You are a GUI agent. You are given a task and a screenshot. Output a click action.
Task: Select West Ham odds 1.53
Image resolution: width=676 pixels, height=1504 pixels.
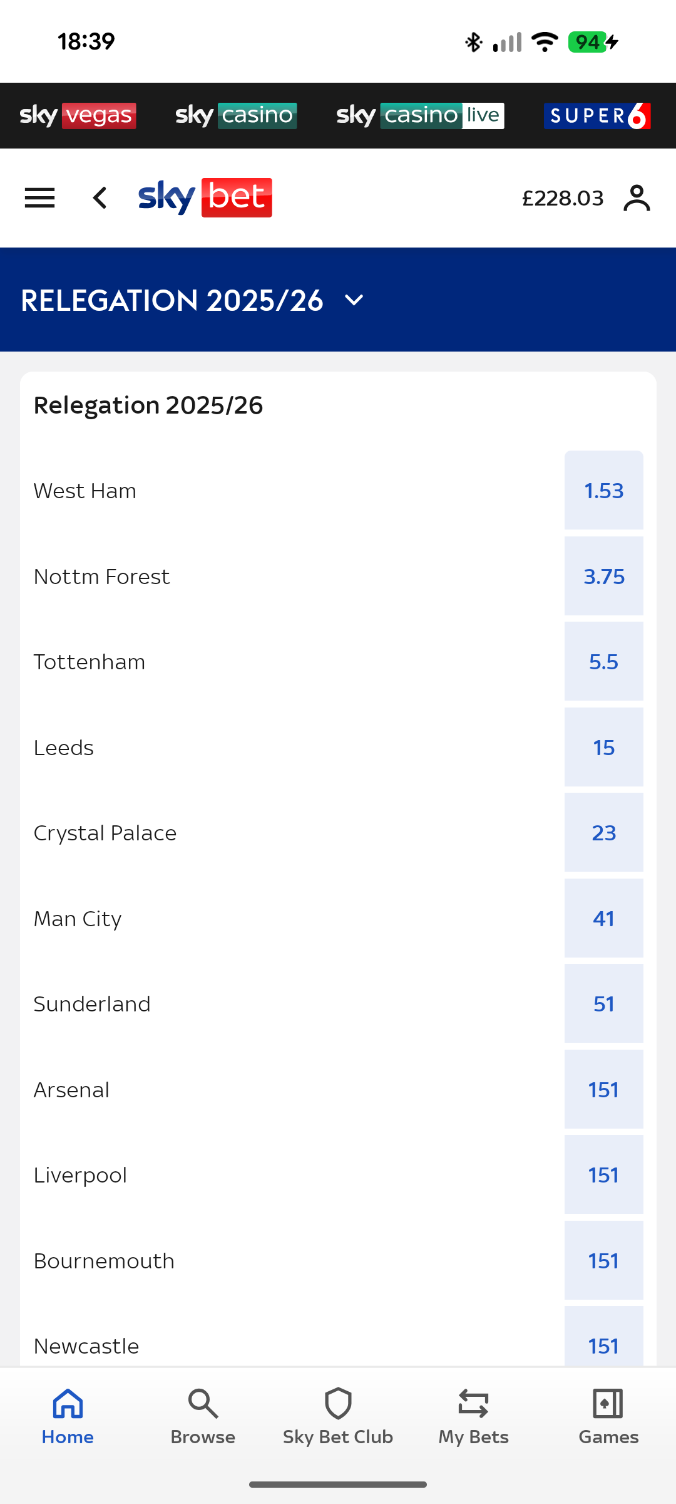pyautogui.click(x=603, y=491)
